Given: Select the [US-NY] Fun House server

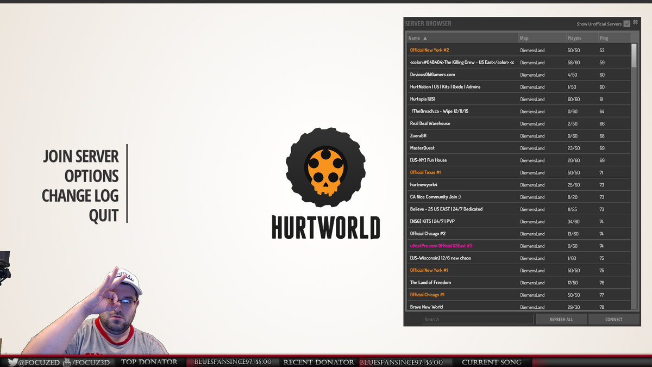Looking at the screenshot, I should [519, 160].
